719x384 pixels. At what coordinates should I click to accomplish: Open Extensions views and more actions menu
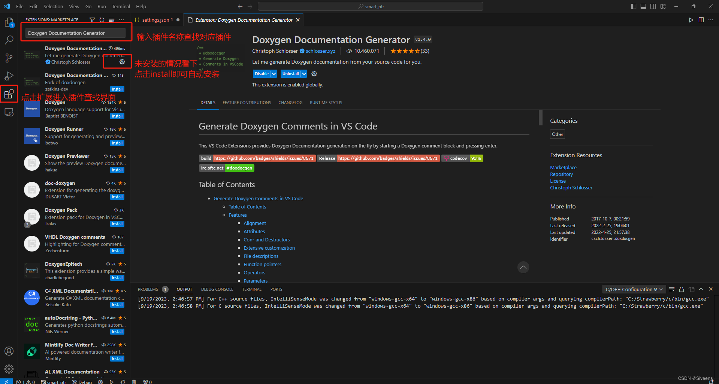tap(121, 20)
